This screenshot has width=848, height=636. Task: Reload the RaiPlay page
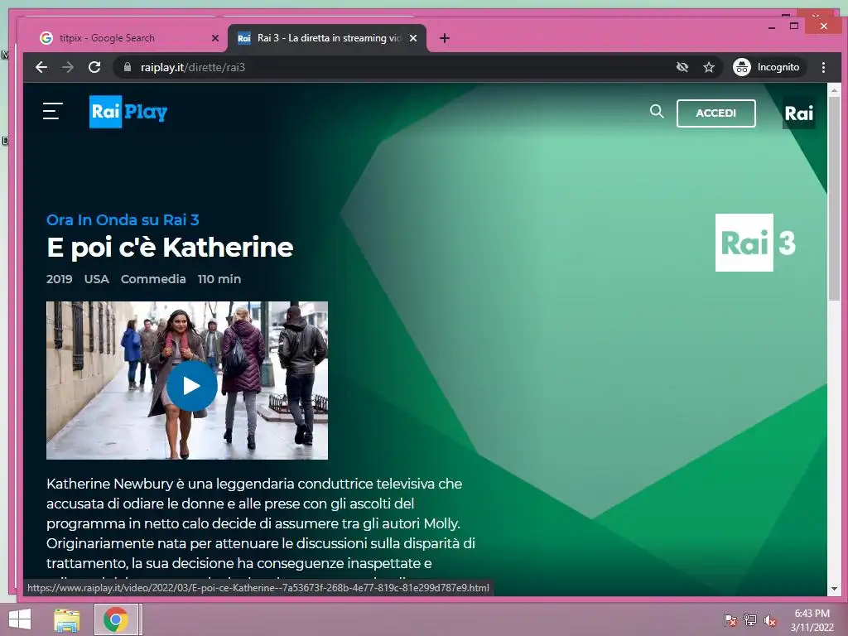click(x=94, y=67)
